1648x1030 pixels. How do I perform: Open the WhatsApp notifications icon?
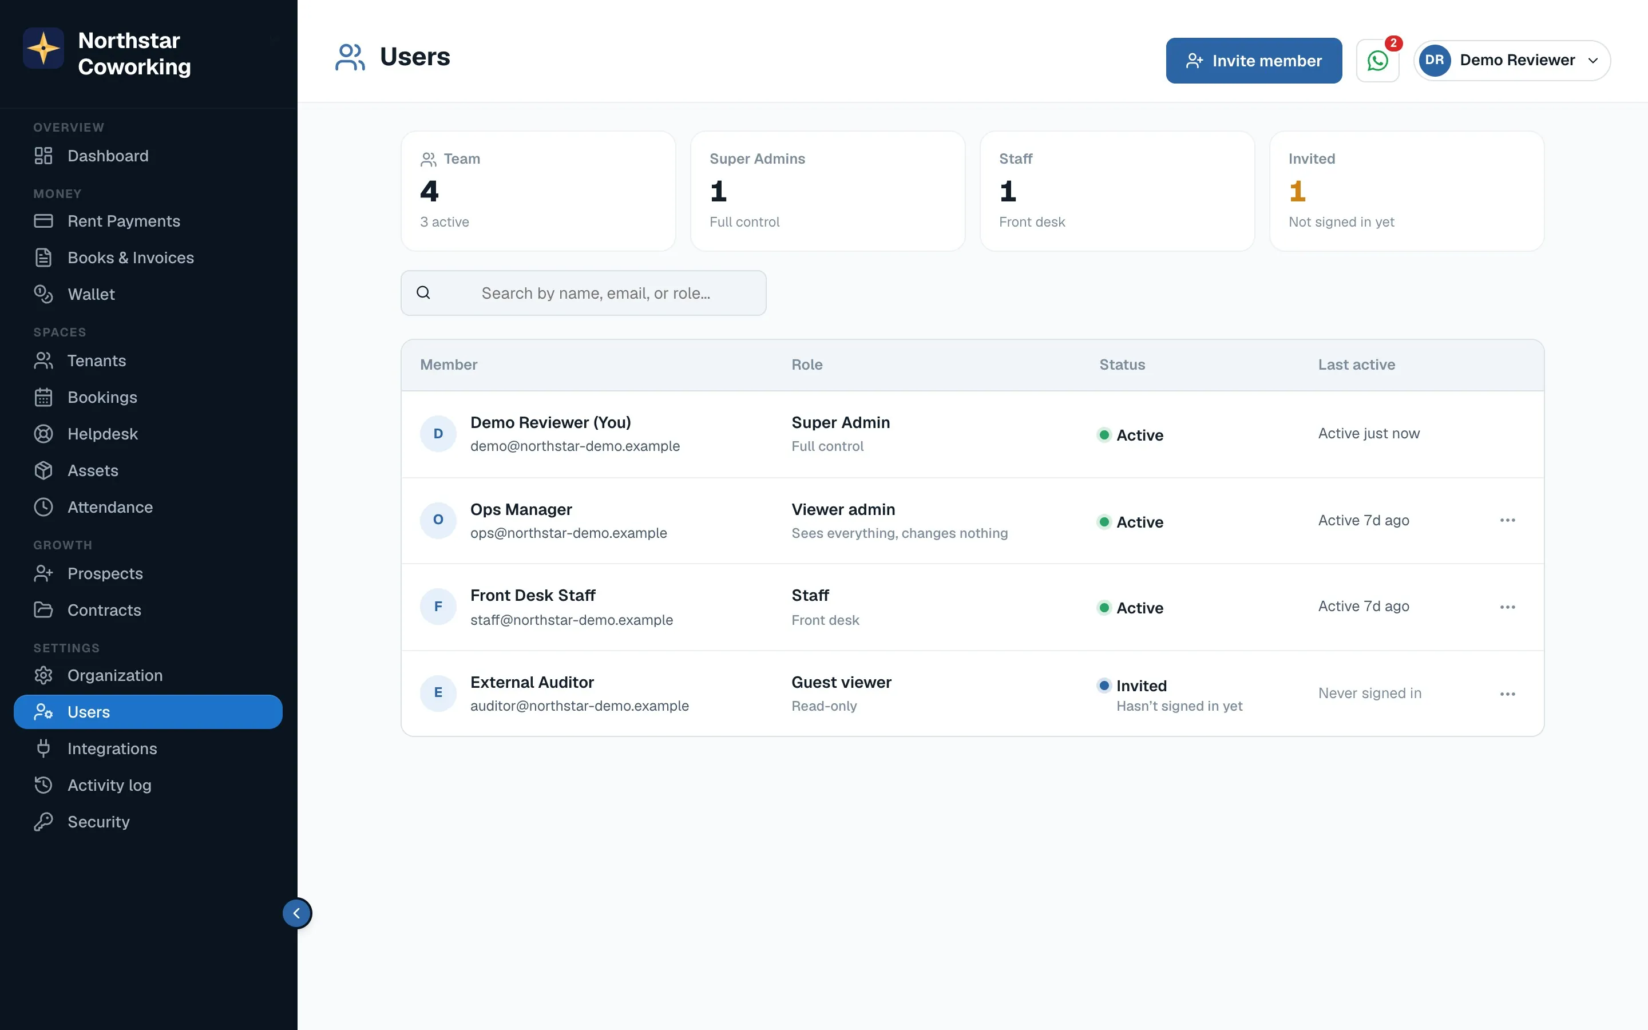point(1377,61)
